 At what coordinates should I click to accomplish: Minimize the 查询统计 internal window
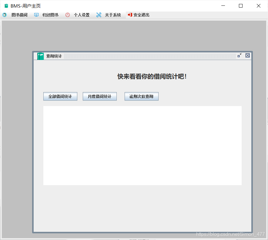(240, 55)
